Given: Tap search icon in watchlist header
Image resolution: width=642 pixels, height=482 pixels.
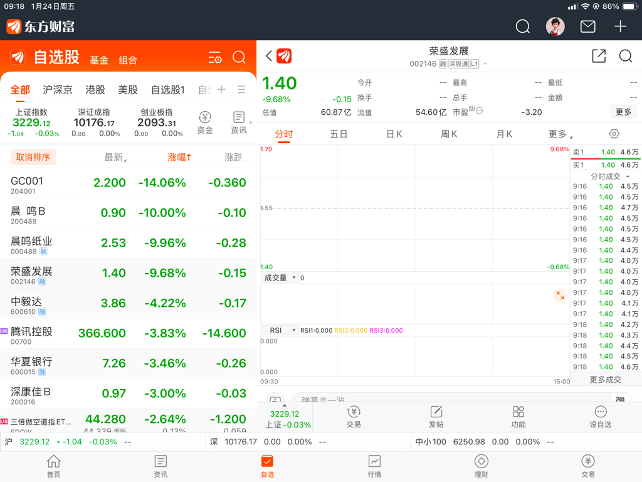Looking at the screenshot, I should pyautogui.click(x=239, y=57).
